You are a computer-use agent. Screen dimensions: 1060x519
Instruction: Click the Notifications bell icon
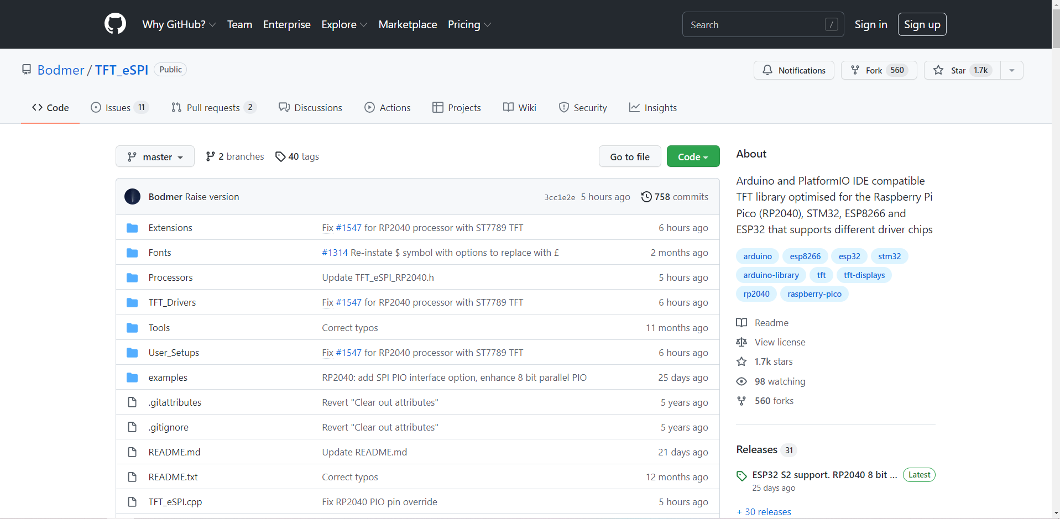(767, 70)
